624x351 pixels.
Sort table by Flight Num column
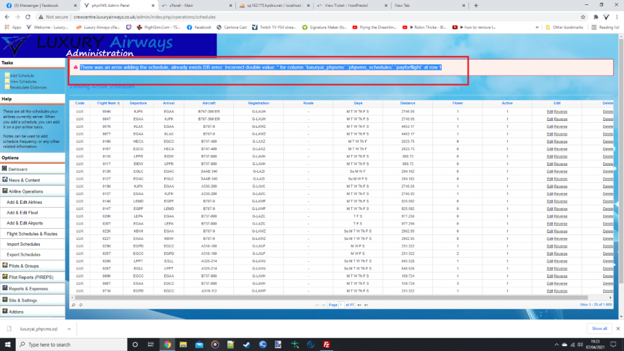(x=107, y=103)
